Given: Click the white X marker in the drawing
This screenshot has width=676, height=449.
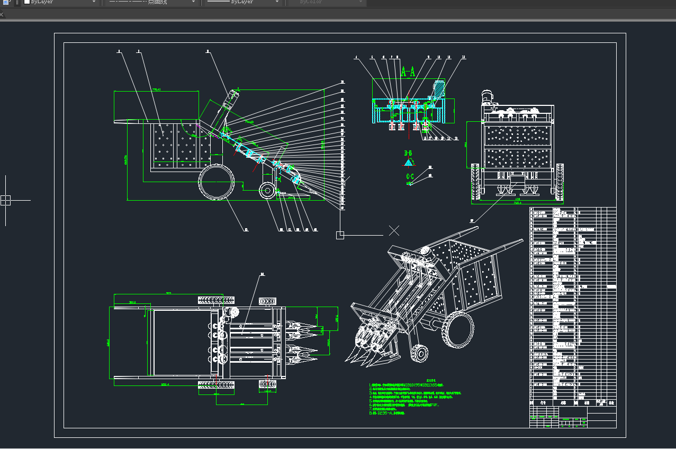Looking at the screenshot, I should point(394,230).
